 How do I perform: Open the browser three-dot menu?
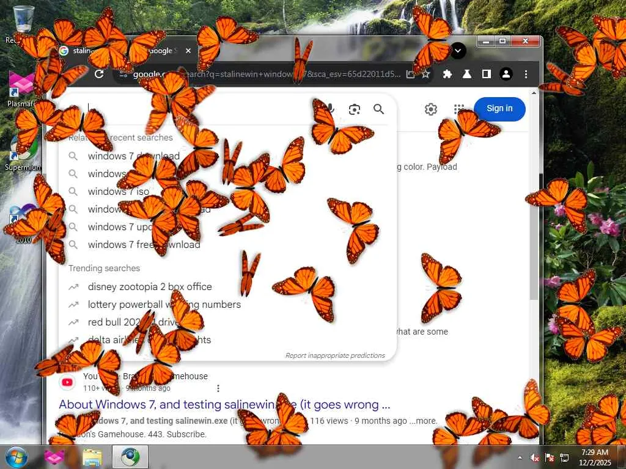[526, 74]
